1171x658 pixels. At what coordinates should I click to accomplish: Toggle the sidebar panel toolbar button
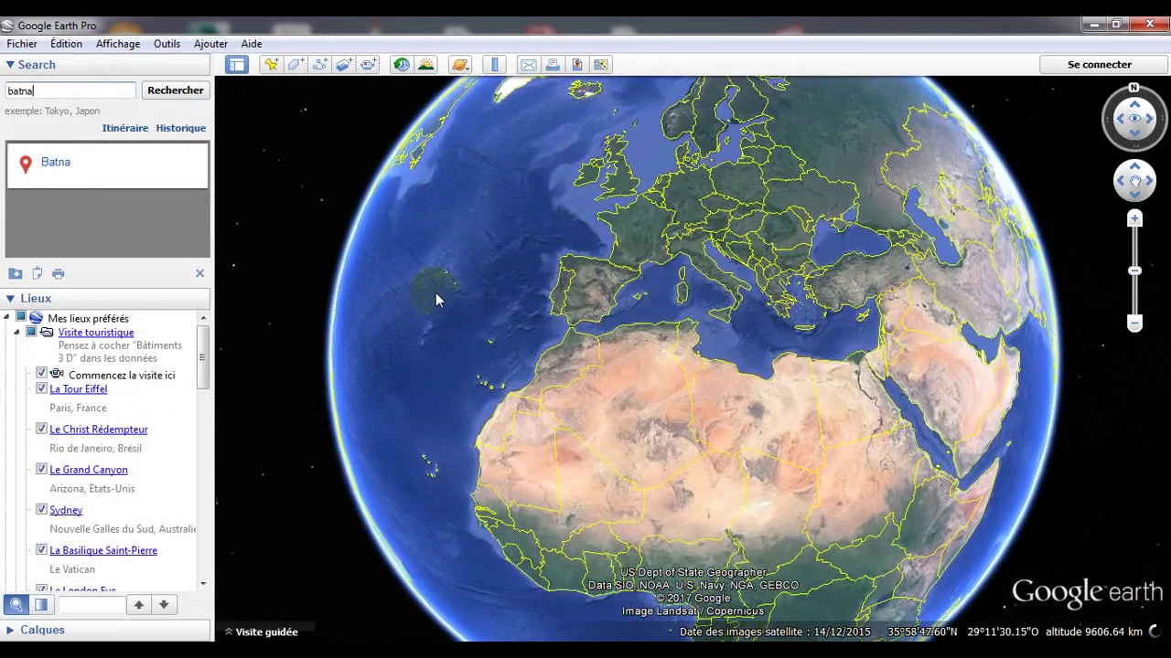click(x=237, y=65)
